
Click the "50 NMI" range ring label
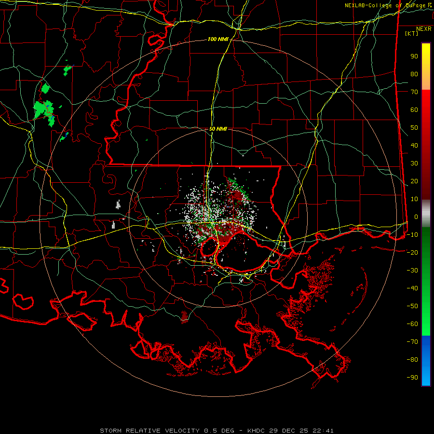[218, 129]
